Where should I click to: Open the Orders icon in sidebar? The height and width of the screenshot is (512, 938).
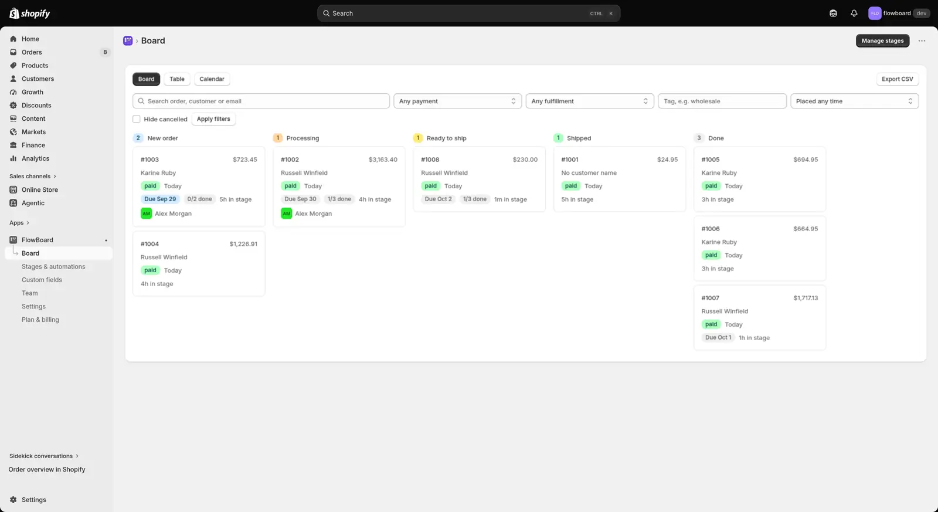(13, 52)
